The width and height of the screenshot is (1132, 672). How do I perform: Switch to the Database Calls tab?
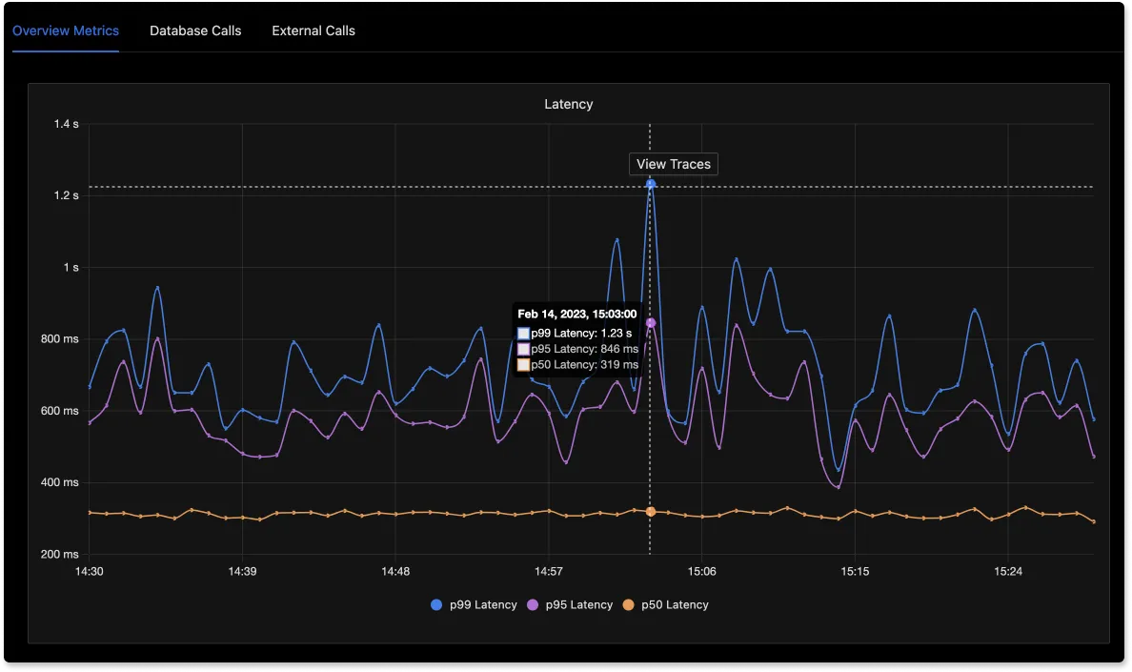pyautogui.click(x=195, y=31)
